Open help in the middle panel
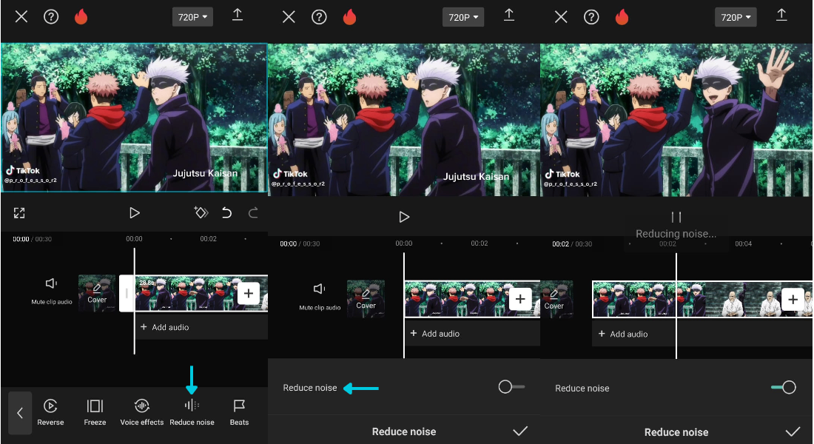This screenshot has height=444, width=814. pyautogui.click(x=319, y=17)
